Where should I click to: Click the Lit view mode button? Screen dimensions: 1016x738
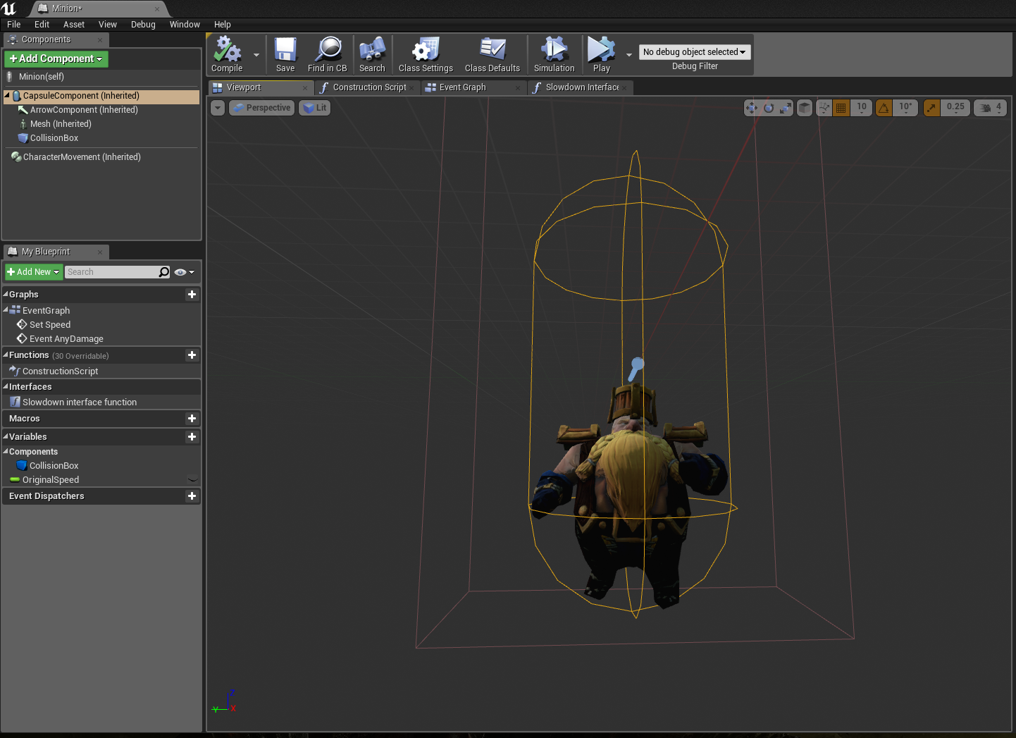click(315, 108)
